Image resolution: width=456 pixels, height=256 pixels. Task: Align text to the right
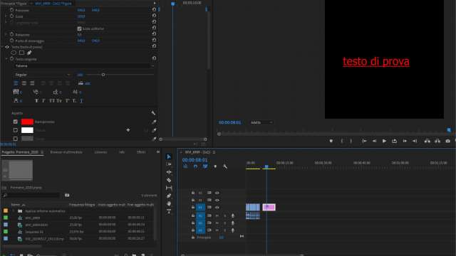click(x=32, y=83)
